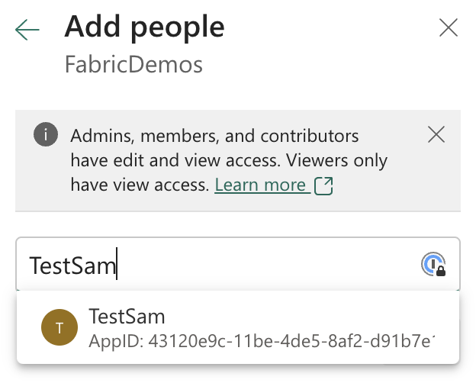Click the external link icon

pyautogui.click(x=323, y=185)
